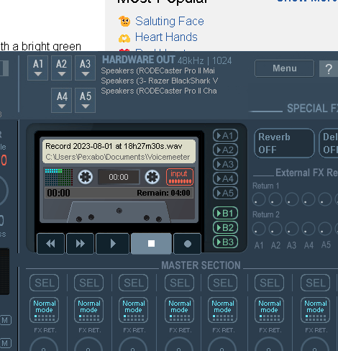Click the help question mark icon
Screen dimensions: 338x351
coord(329,69)
